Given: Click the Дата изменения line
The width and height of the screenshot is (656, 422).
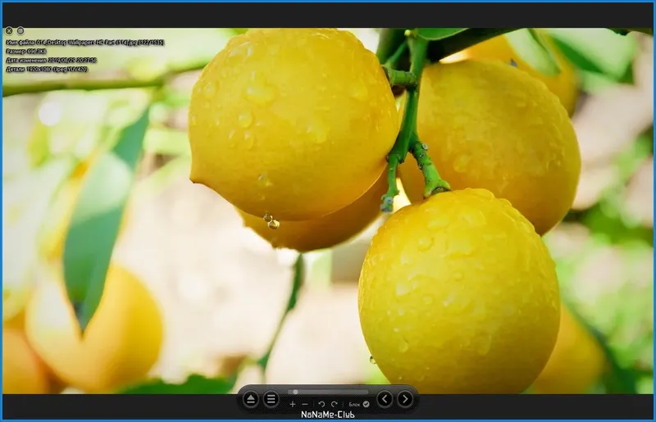Looking at the screenshot, I should tap(51, 60).
